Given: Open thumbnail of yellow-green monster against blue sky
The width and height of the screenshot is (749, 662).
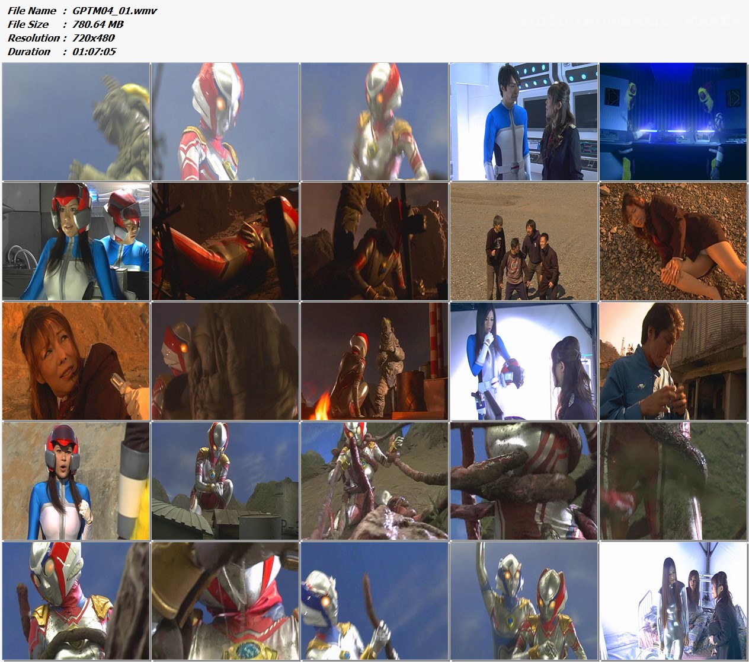Looking at the screenshot, I should point(76,122).
